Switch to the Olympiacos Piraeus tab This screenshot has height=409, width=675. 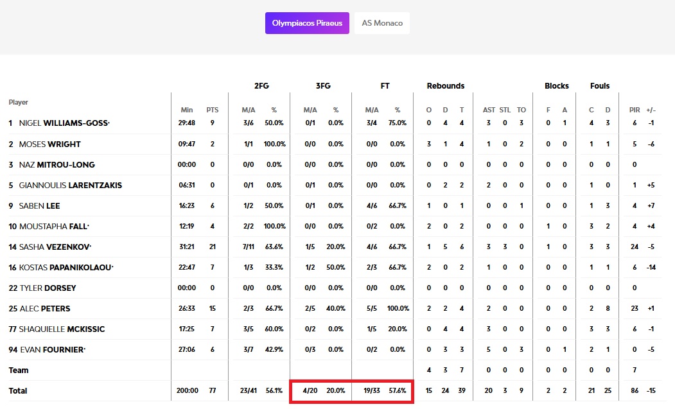(x=307, y=23)
